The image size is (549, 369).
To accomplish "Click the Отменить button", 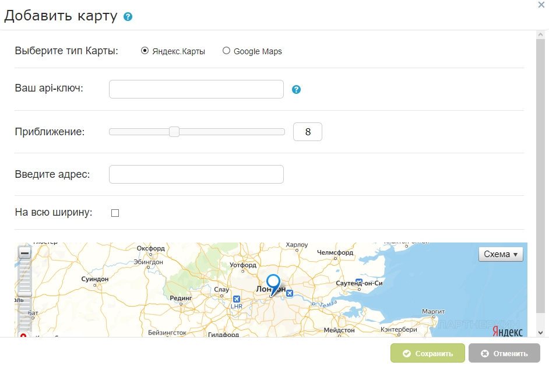I will click(x=504, y=353).
